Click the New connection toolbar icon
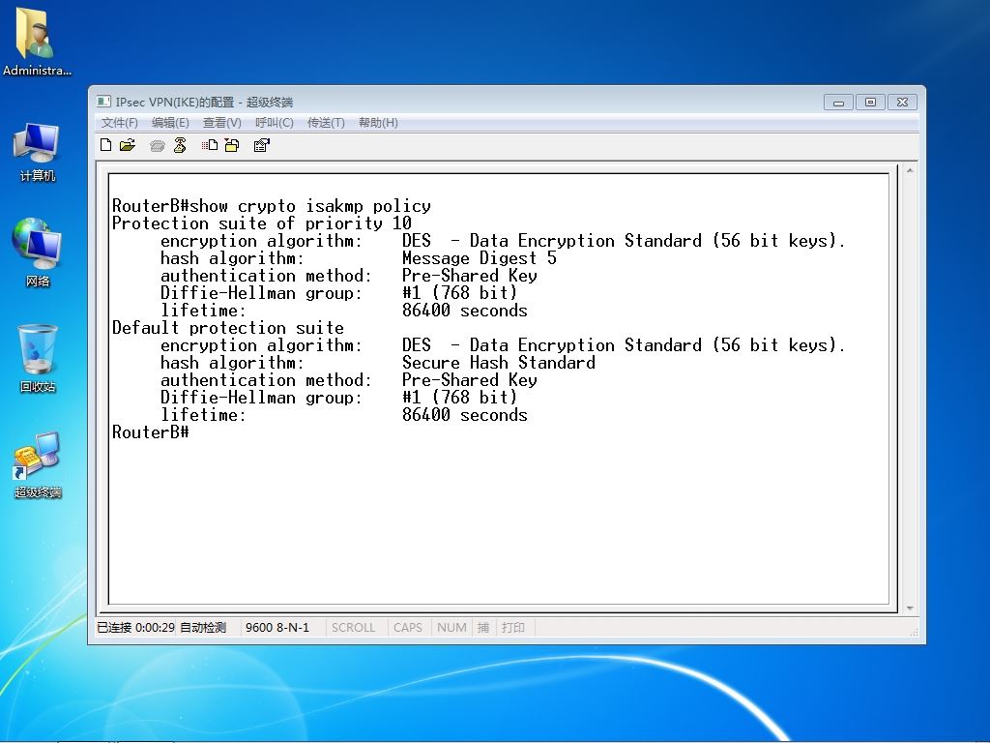Image resolution: width=990 pixels, height=743 pixels. (x=106, y=145)
